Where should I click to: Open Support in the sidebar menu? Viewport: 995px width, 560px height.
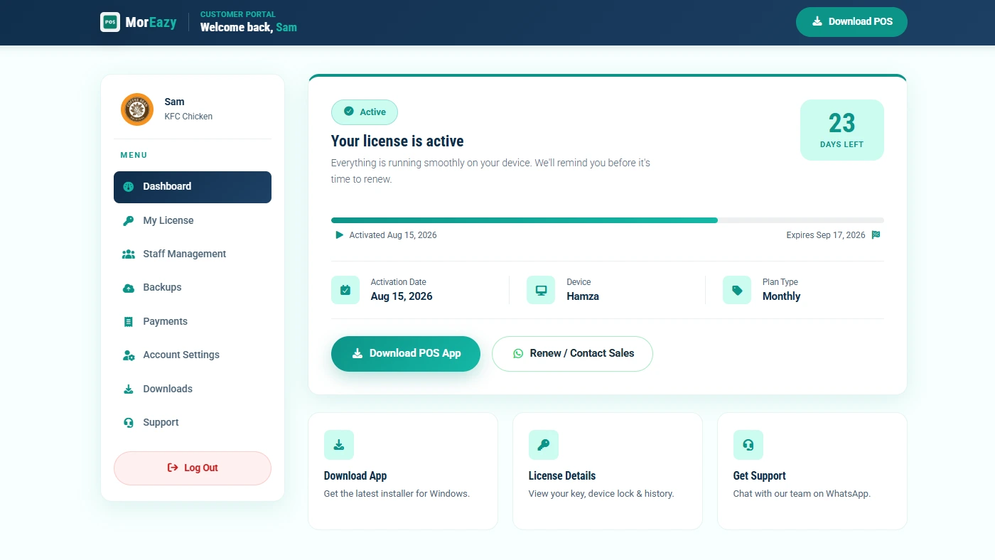(193, 423)
